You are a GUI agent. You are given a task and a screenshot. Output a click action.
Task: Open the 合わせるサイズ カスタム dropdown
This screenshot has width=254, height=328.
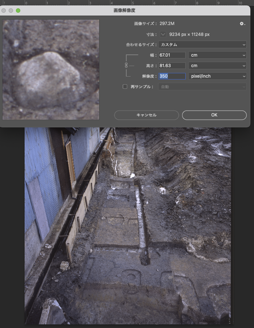[x=202, y=45]
